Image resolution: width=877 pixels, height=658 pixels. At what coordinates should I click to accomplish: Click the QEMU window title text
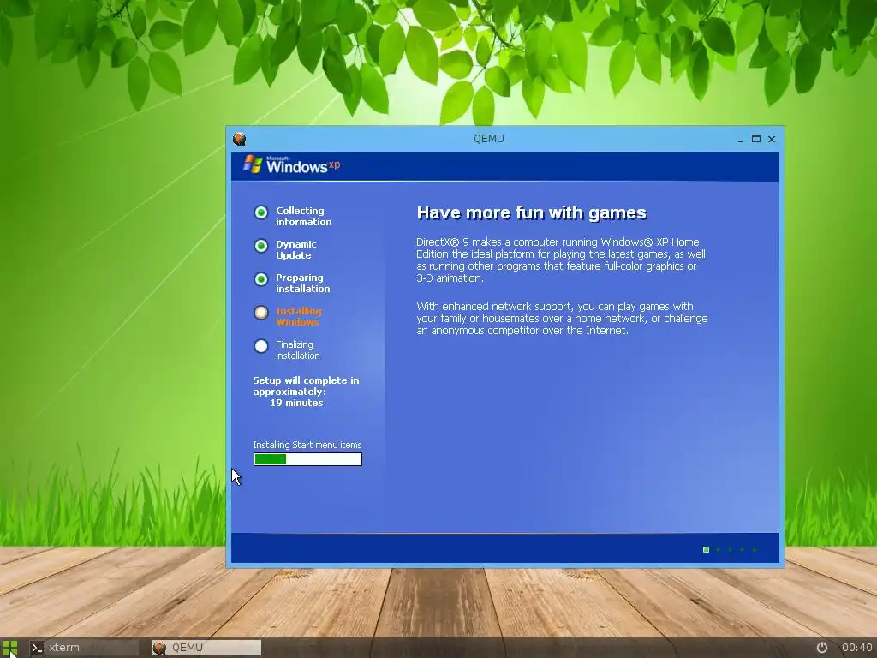[x=489, y=139]
